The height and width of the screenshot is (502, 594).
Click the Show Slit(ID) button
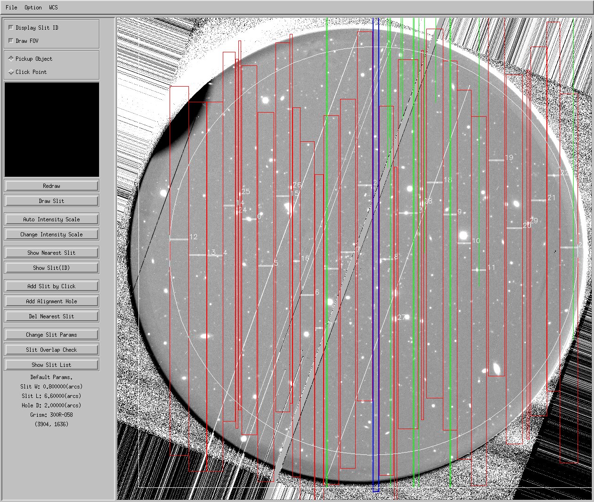[51, 267]
